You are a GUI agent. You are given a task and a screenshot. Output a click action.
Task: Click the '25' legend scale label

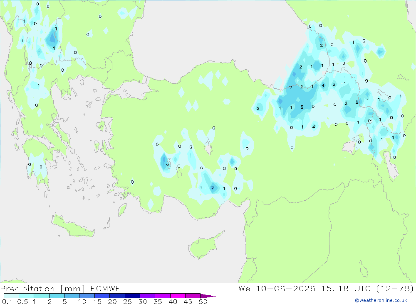click(127, 302)
